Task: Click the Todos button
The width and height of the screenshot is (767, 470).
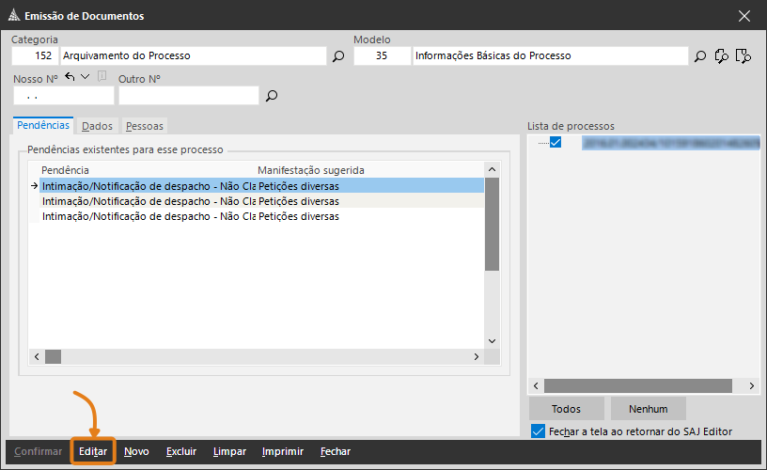Action: 566,409
